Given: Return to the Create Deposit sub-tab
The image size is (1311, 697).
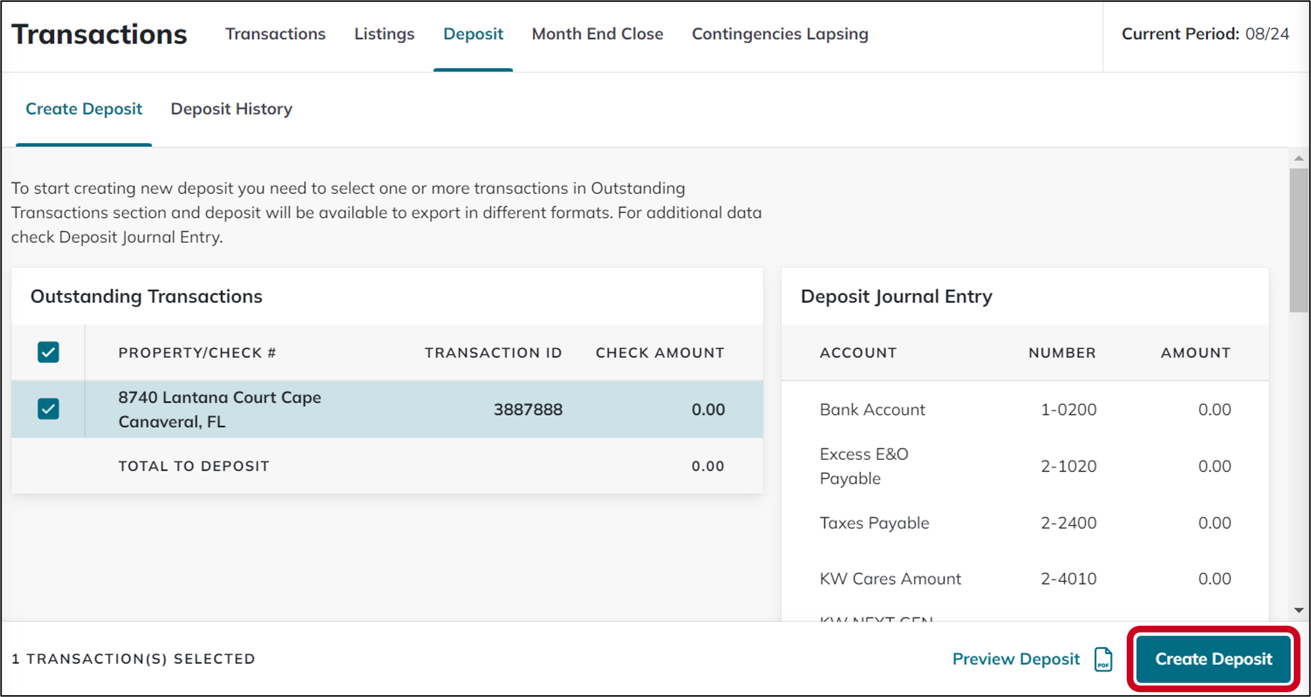Looking at the screenshot, I should [84, 109].
